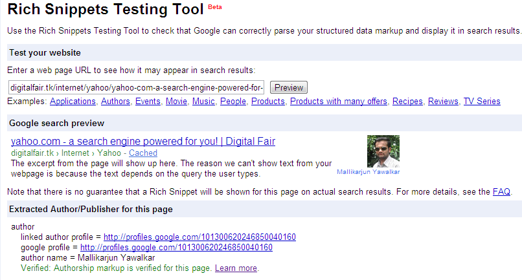Viewport: 522px width, 280px height.
Task: Open the Products example link
Action: [x=268, y=102]
